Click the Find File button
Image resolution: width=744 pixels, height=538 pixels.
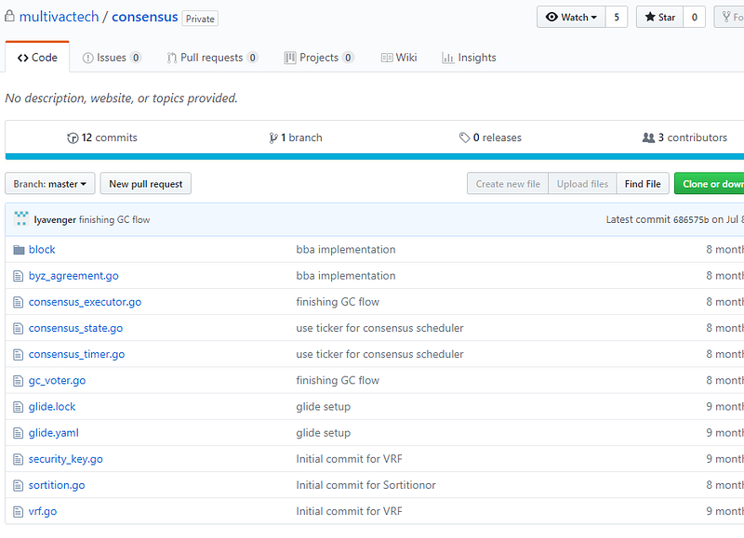[x=643, y=184]
